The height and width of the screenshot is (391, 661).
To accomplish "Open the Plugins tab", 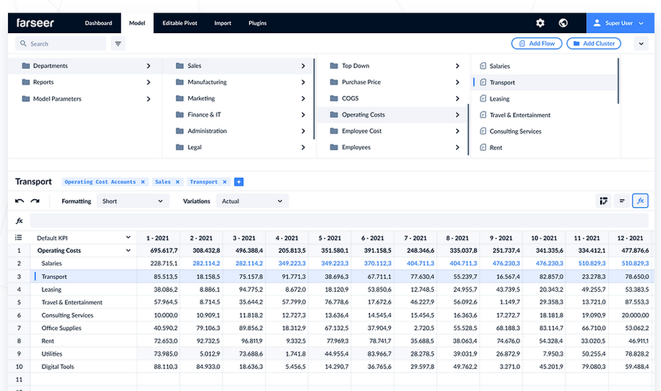I will [258, 23].
